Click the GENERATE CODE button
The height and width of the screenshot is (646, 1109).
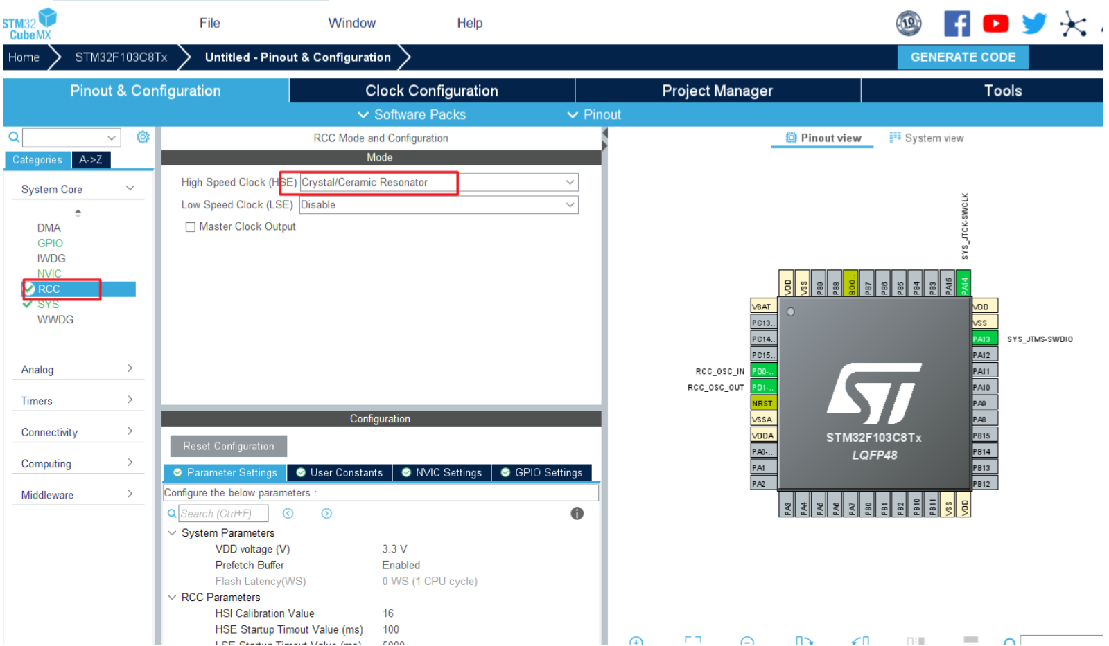click(963, 57)
